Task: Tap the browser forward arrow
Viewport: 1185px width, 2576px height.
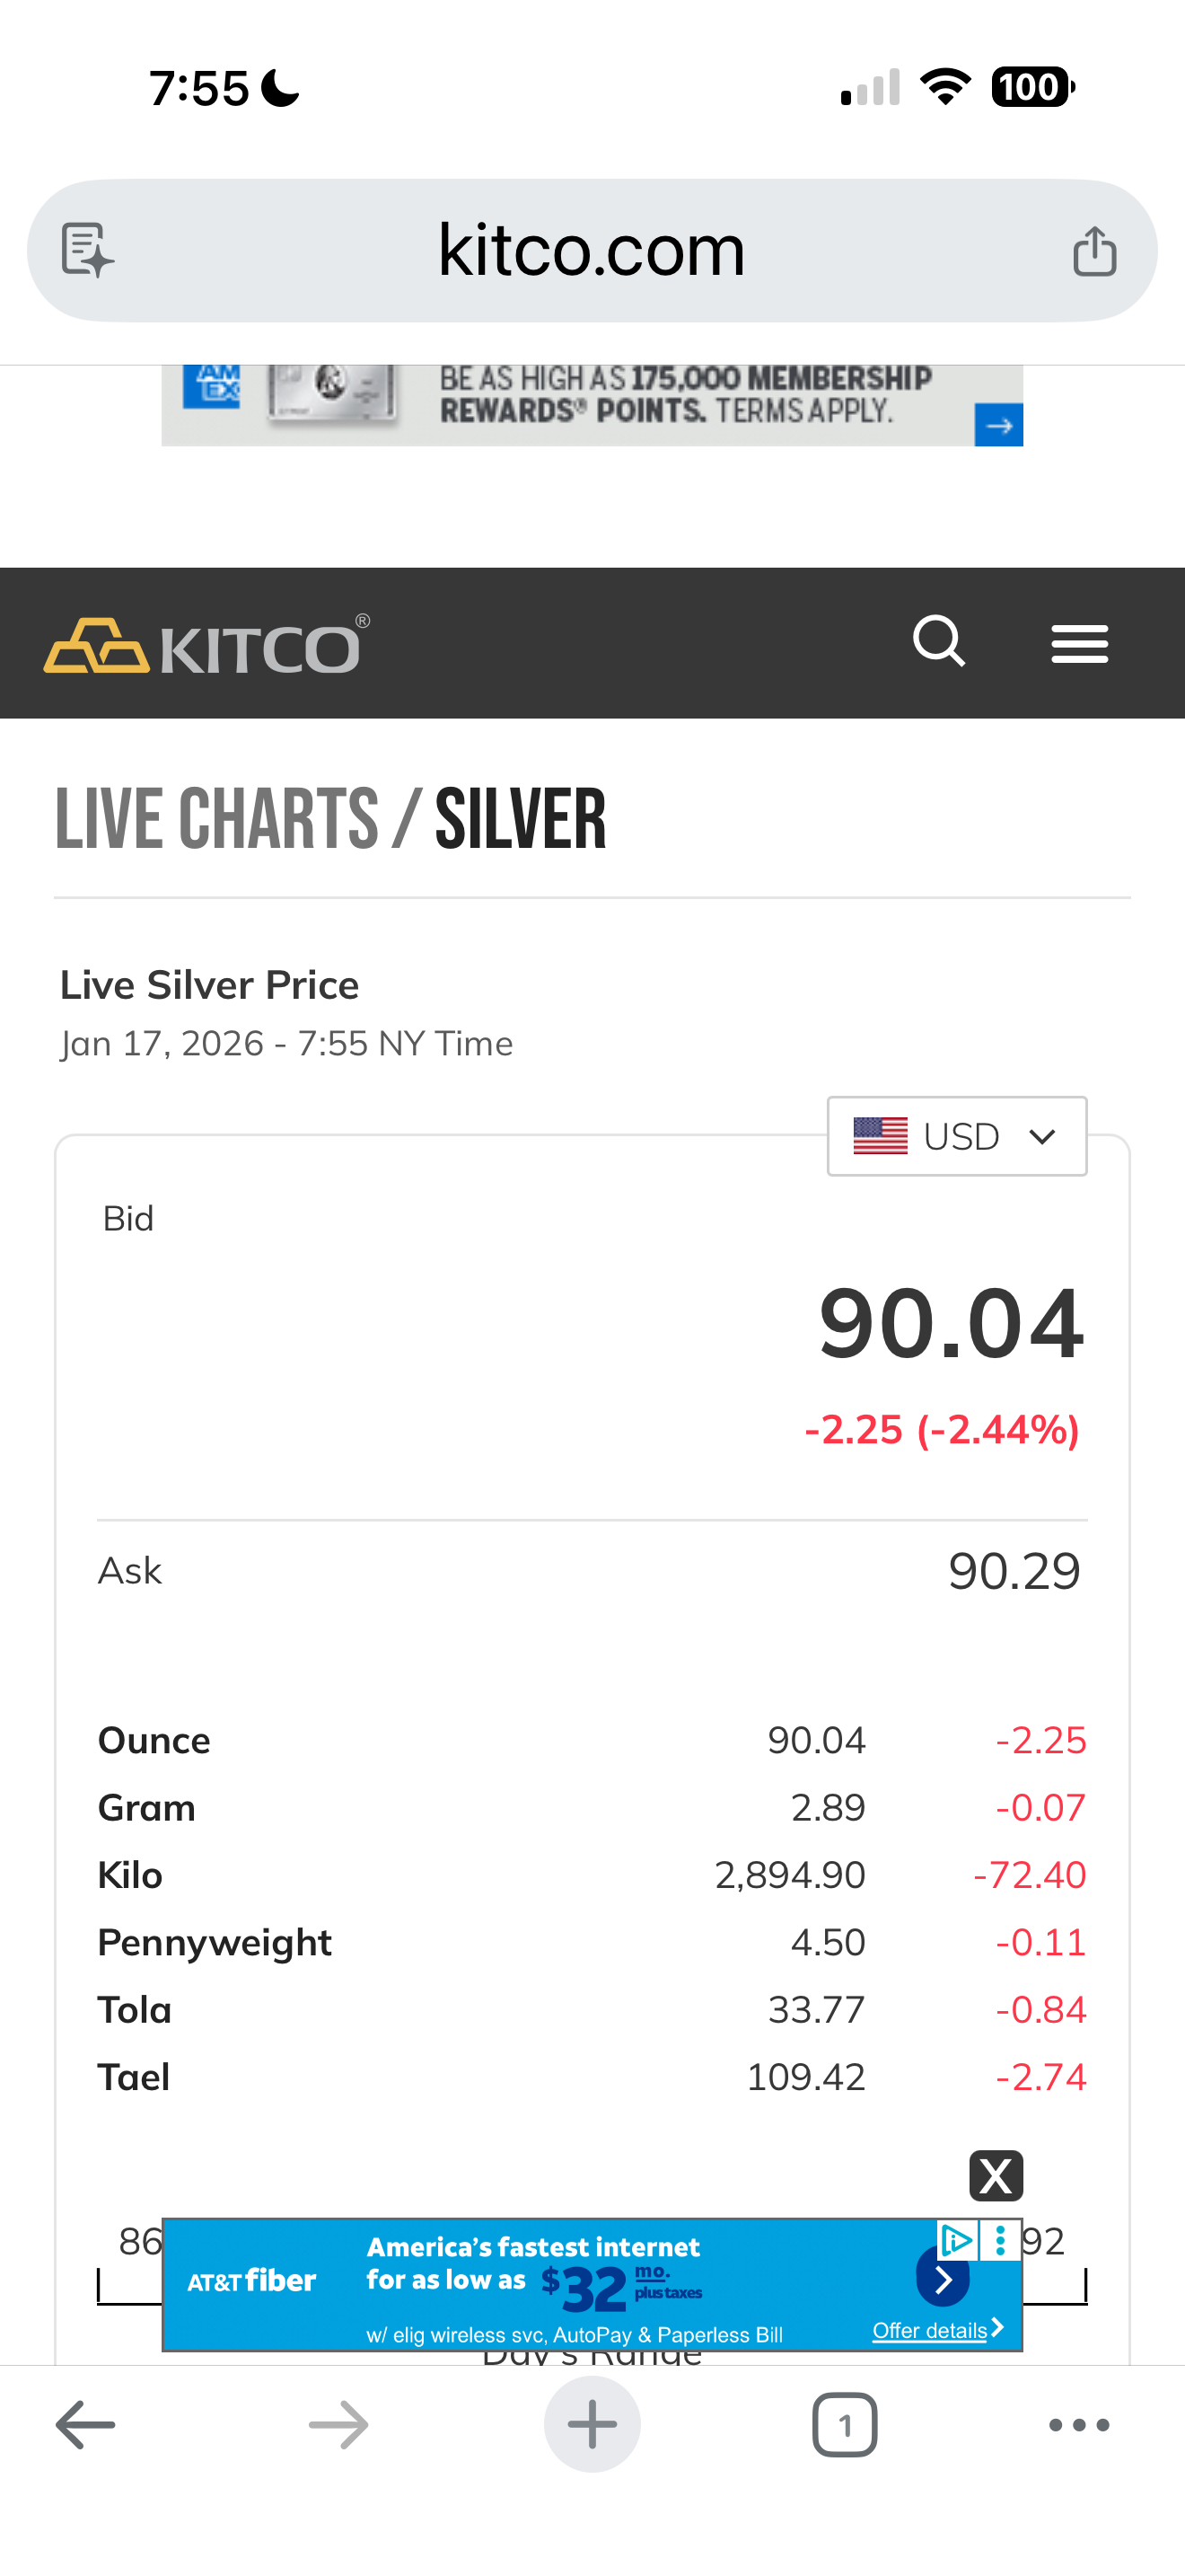Action: 338,2424
